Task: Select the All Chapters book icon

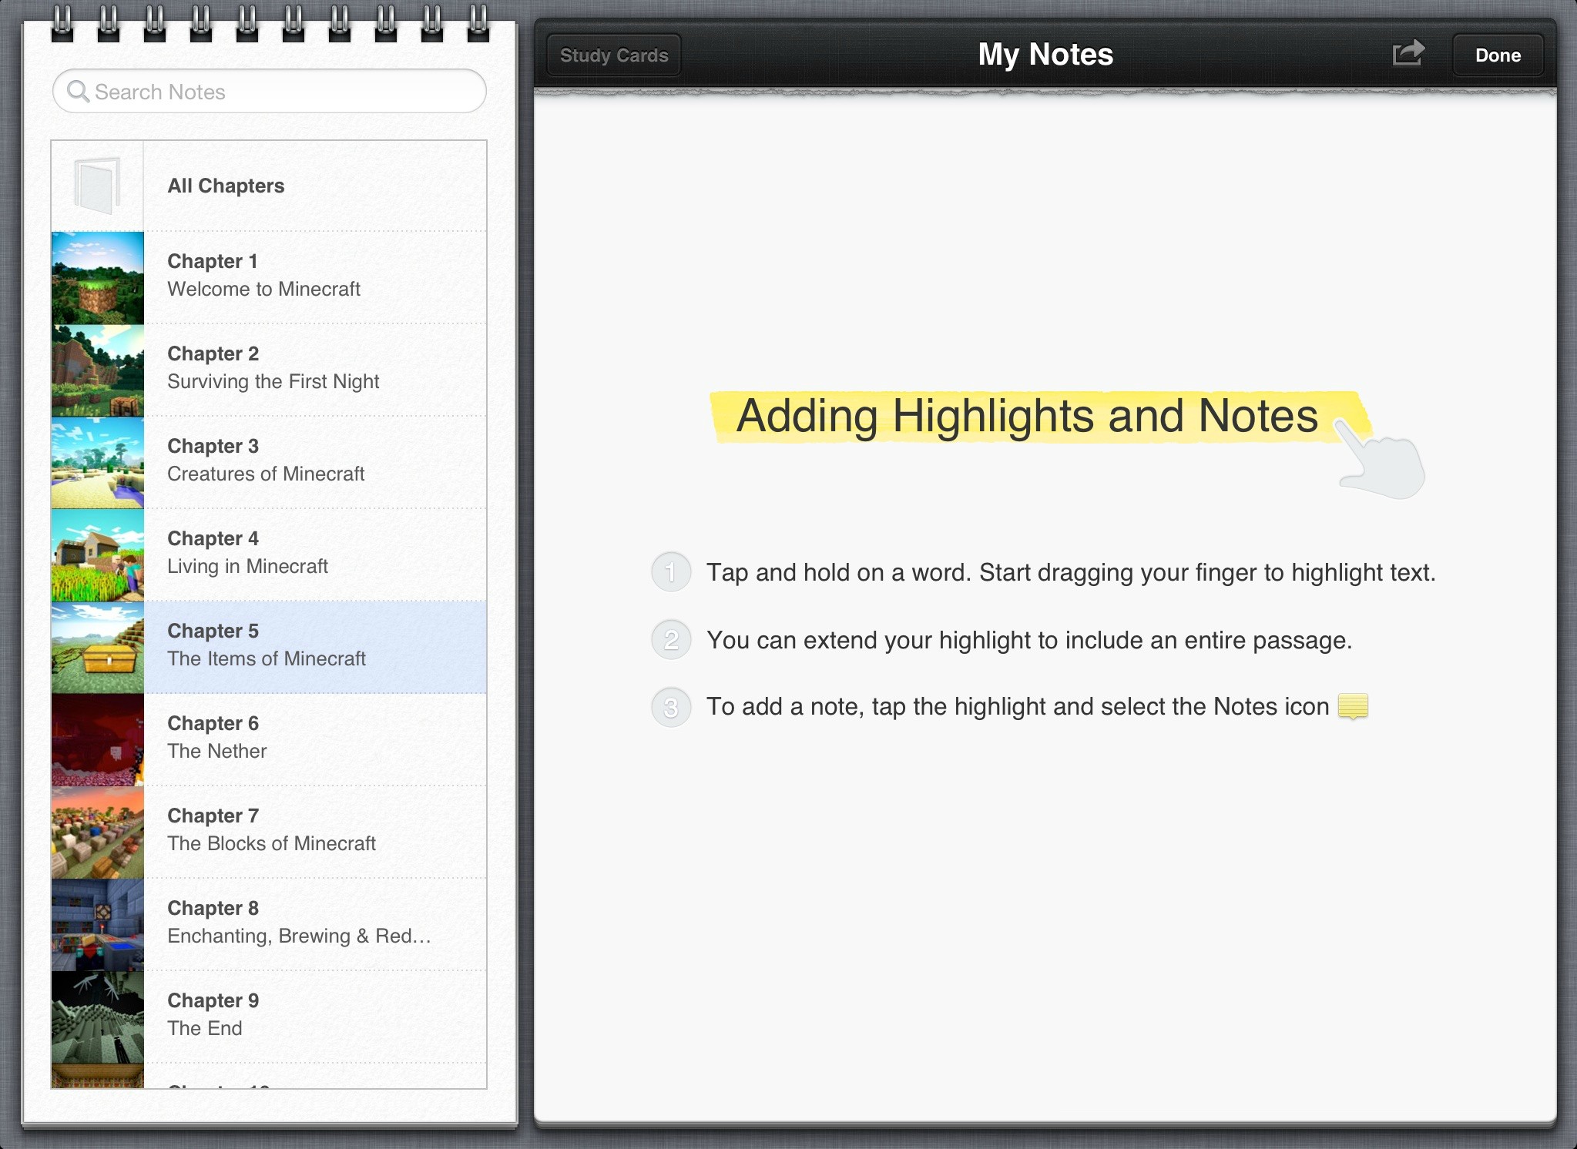Action: click(x=97, y=186)
